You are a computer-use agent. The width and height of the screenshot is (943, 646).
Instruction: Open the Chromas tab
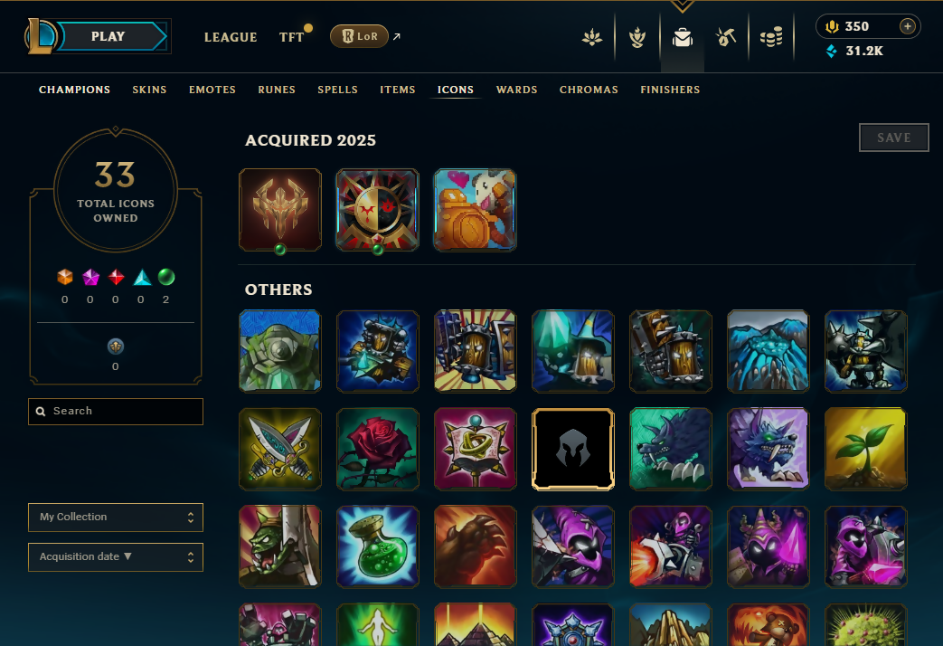click(x=589, y=90)
